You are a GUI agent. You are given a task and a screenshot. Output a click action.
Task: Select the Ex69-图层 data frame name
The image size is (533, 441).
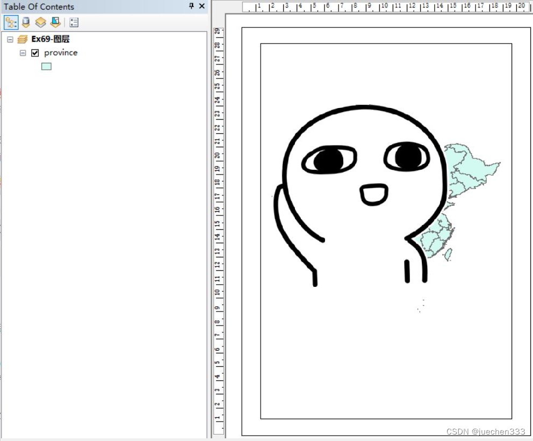coord(51,39)
